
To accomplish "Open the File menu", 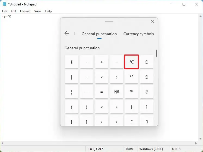I will tap(5, 11).
